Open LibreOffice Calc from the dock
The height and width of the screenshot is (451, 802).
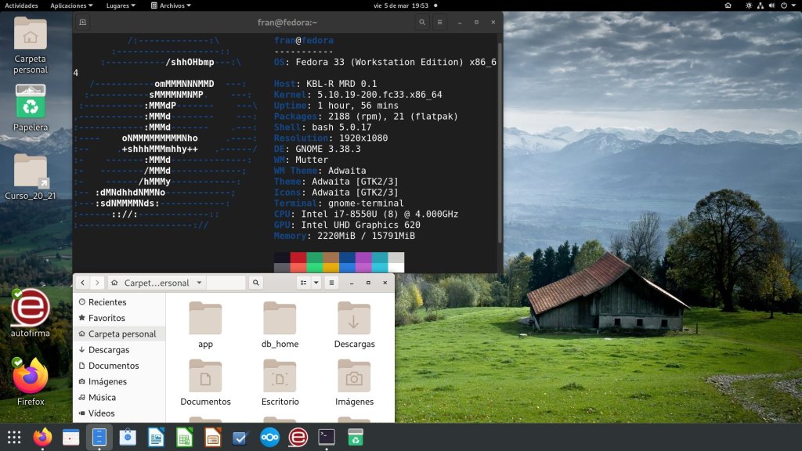pos(184,437)
